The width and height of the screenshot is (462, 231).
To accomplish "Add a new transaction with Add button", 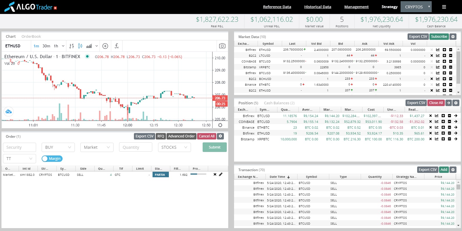I will 444,170.
